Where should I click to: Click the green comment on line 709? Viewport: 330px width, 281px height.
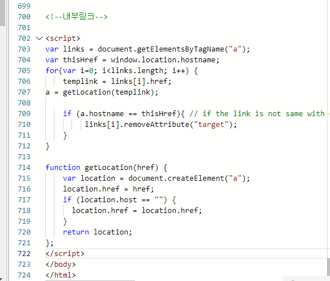[x=260, y=114]
